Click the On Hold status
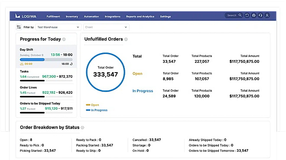Viewport: 286px width, 160px height. pyautogui.click(x=140, y=151)
